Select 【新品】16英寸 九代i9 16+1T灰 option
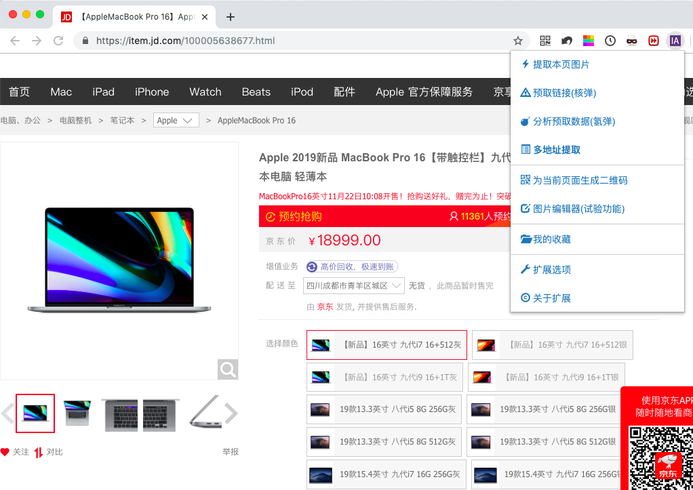Screen dimensions: 693x490 click(384, 377)
